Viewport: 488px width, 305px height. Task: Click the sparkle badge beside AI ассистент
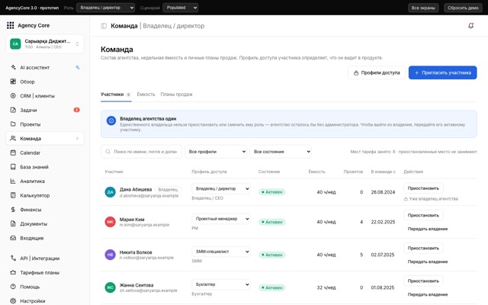[x=78, y=67]
